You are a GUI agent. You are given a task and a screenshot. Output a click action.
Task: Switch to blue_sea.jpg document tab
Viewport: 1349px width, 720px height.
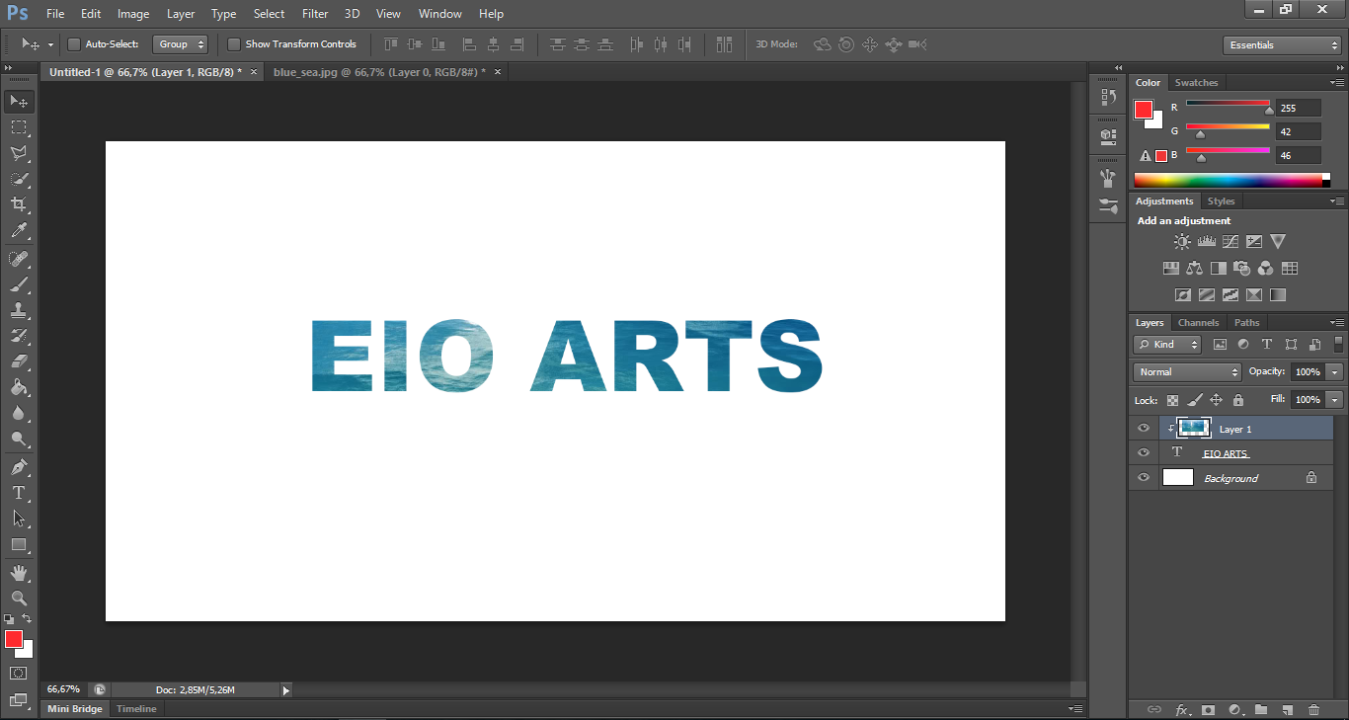pyautogui.click(x=379, y=72)
